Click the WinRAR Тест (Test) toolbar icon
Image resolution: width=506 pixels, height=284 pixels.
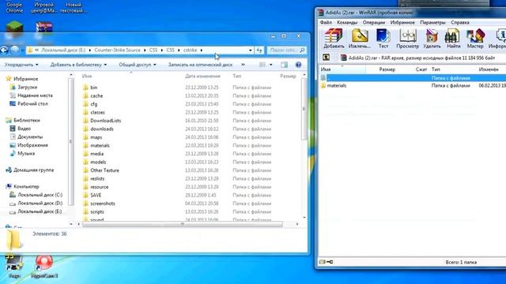click(x=383, y=39)
